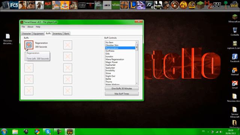Open Team Fortress 2 dock icon
240x135 pixels.
(x=124, y=5)
